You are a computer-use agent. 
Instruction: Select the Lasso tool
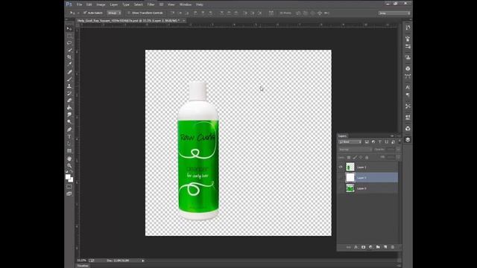(69, 43)
